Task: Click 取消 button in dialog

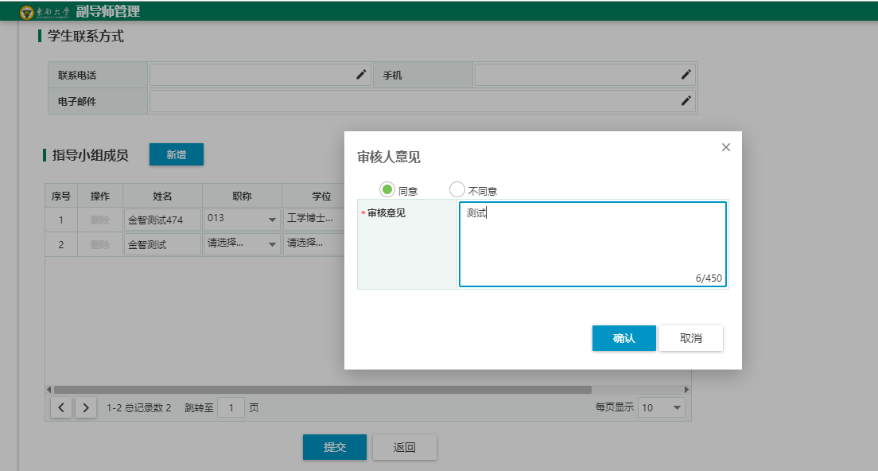Action: coord(691,338)
